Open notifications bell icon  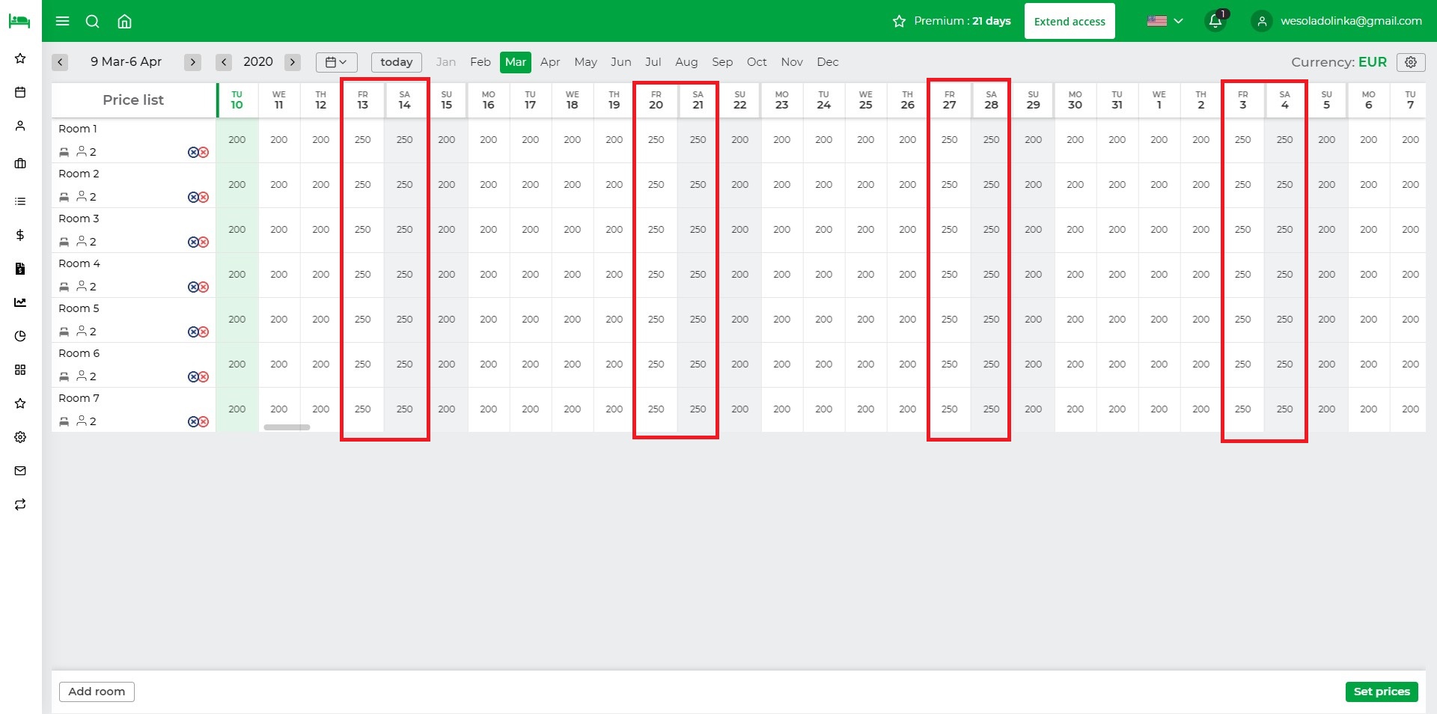1216,21
